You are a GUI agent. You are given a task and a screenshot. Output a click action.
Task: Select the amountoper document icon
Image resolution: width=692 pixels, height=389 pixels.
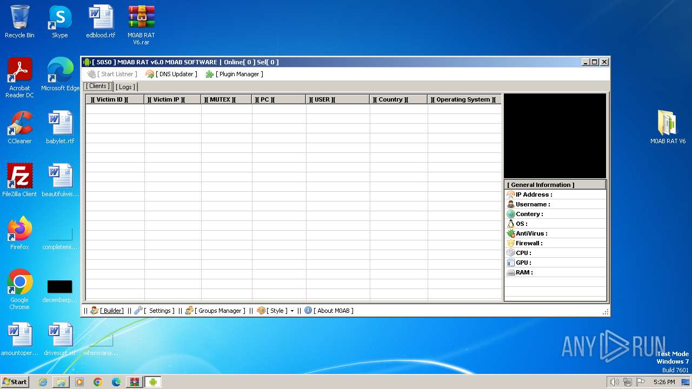(19, 339)
